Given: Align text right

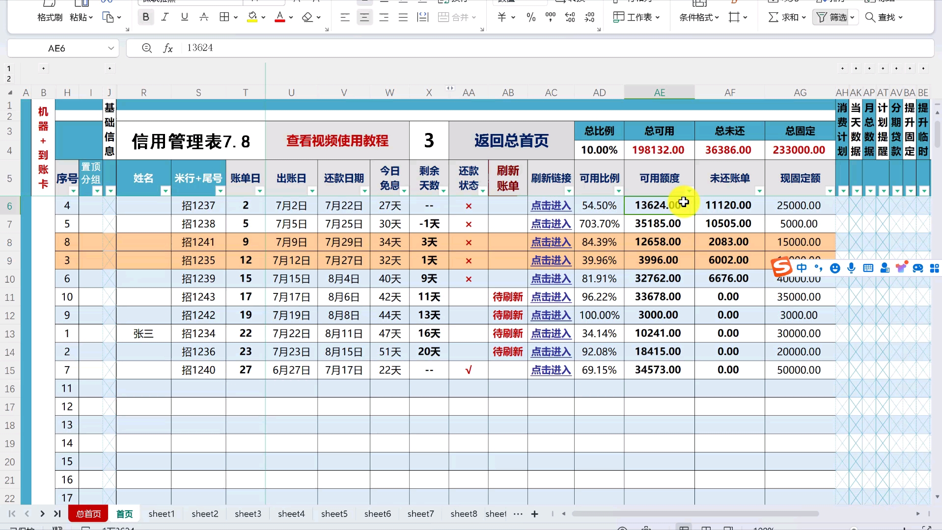Looking at the screenshot, I should click(384, 17).
